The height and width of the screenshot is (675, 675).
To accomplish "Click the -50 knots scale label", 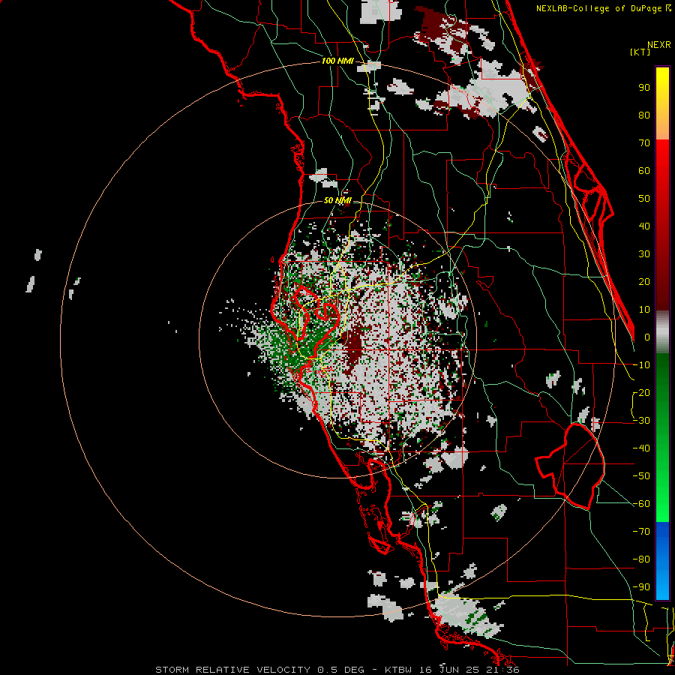I will (x=641, y=476).
